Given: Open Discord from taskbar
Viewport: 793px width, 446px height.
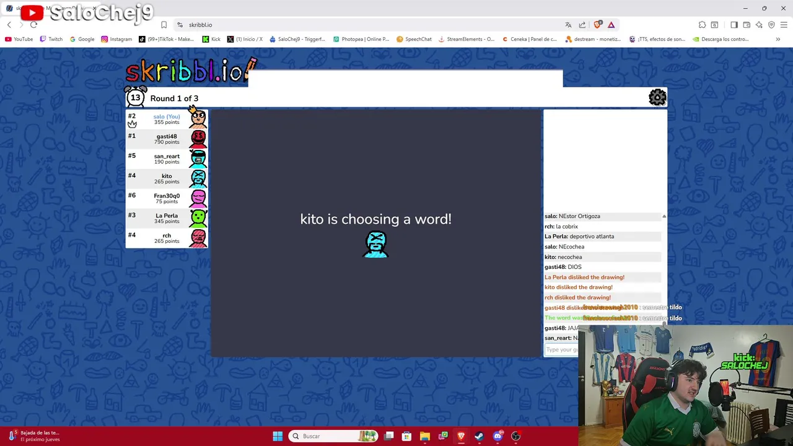Looking at the screenshot, I should [x=497, y=436].
